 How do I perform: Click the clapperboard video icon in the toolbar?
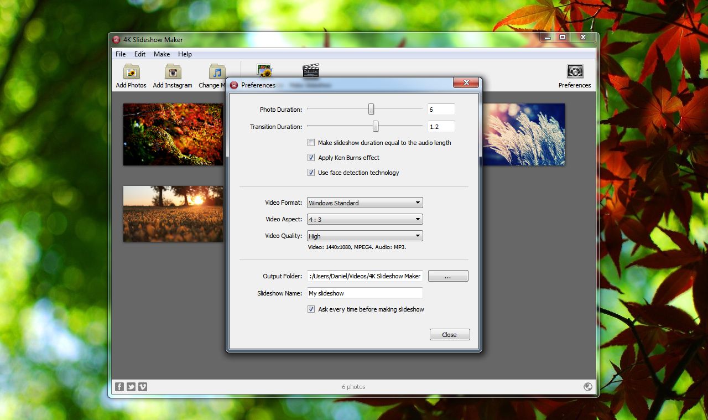[311, 70]
